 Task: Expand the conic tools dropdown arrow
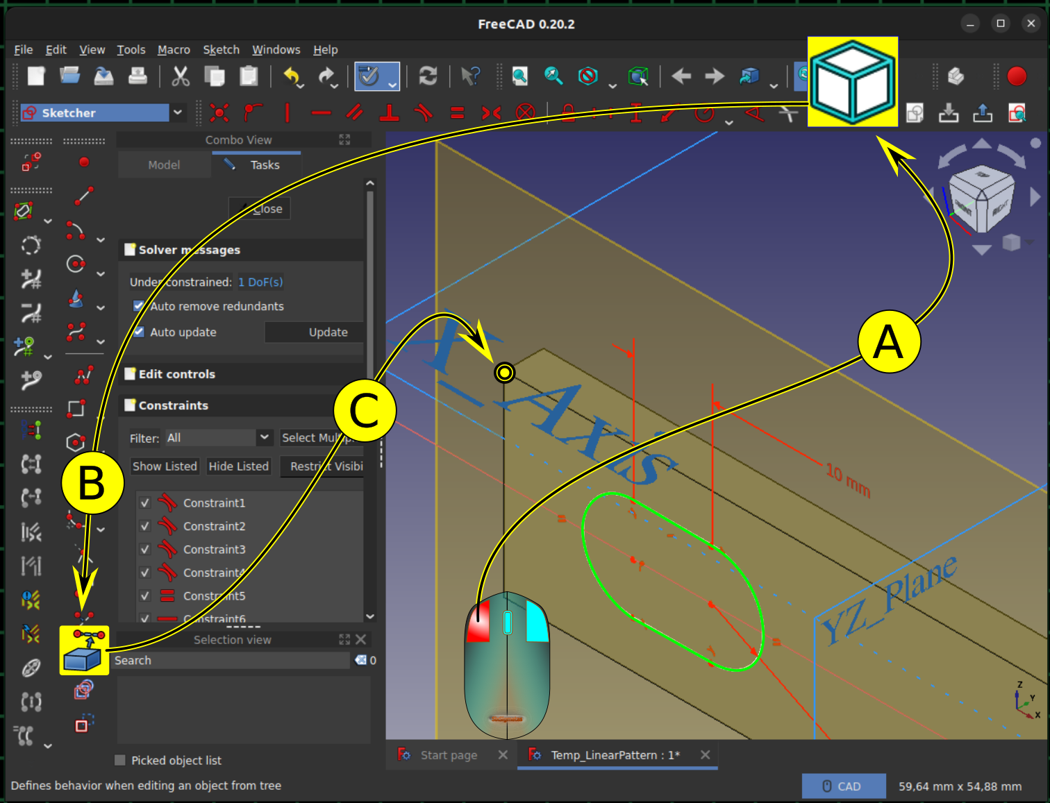pyautogui.click(x=101, y=307)
